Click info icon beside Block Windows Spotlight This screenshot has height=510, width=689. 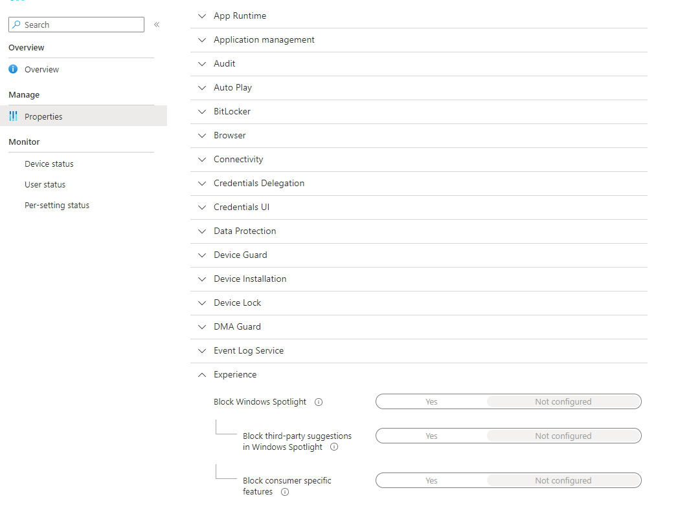(319, 402)
